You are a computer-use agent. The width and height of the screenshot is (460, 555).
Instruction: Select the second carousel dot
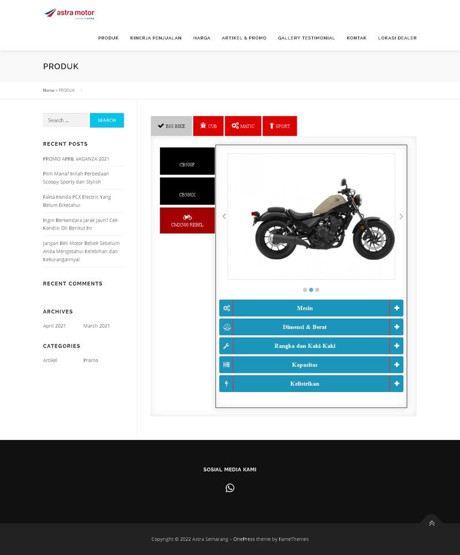(311, 290)
